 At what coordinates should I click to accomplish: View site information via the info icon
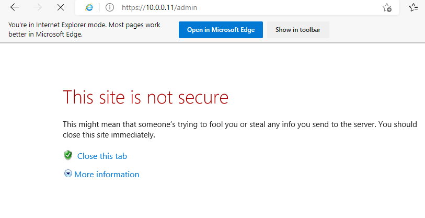click(110, 7)
